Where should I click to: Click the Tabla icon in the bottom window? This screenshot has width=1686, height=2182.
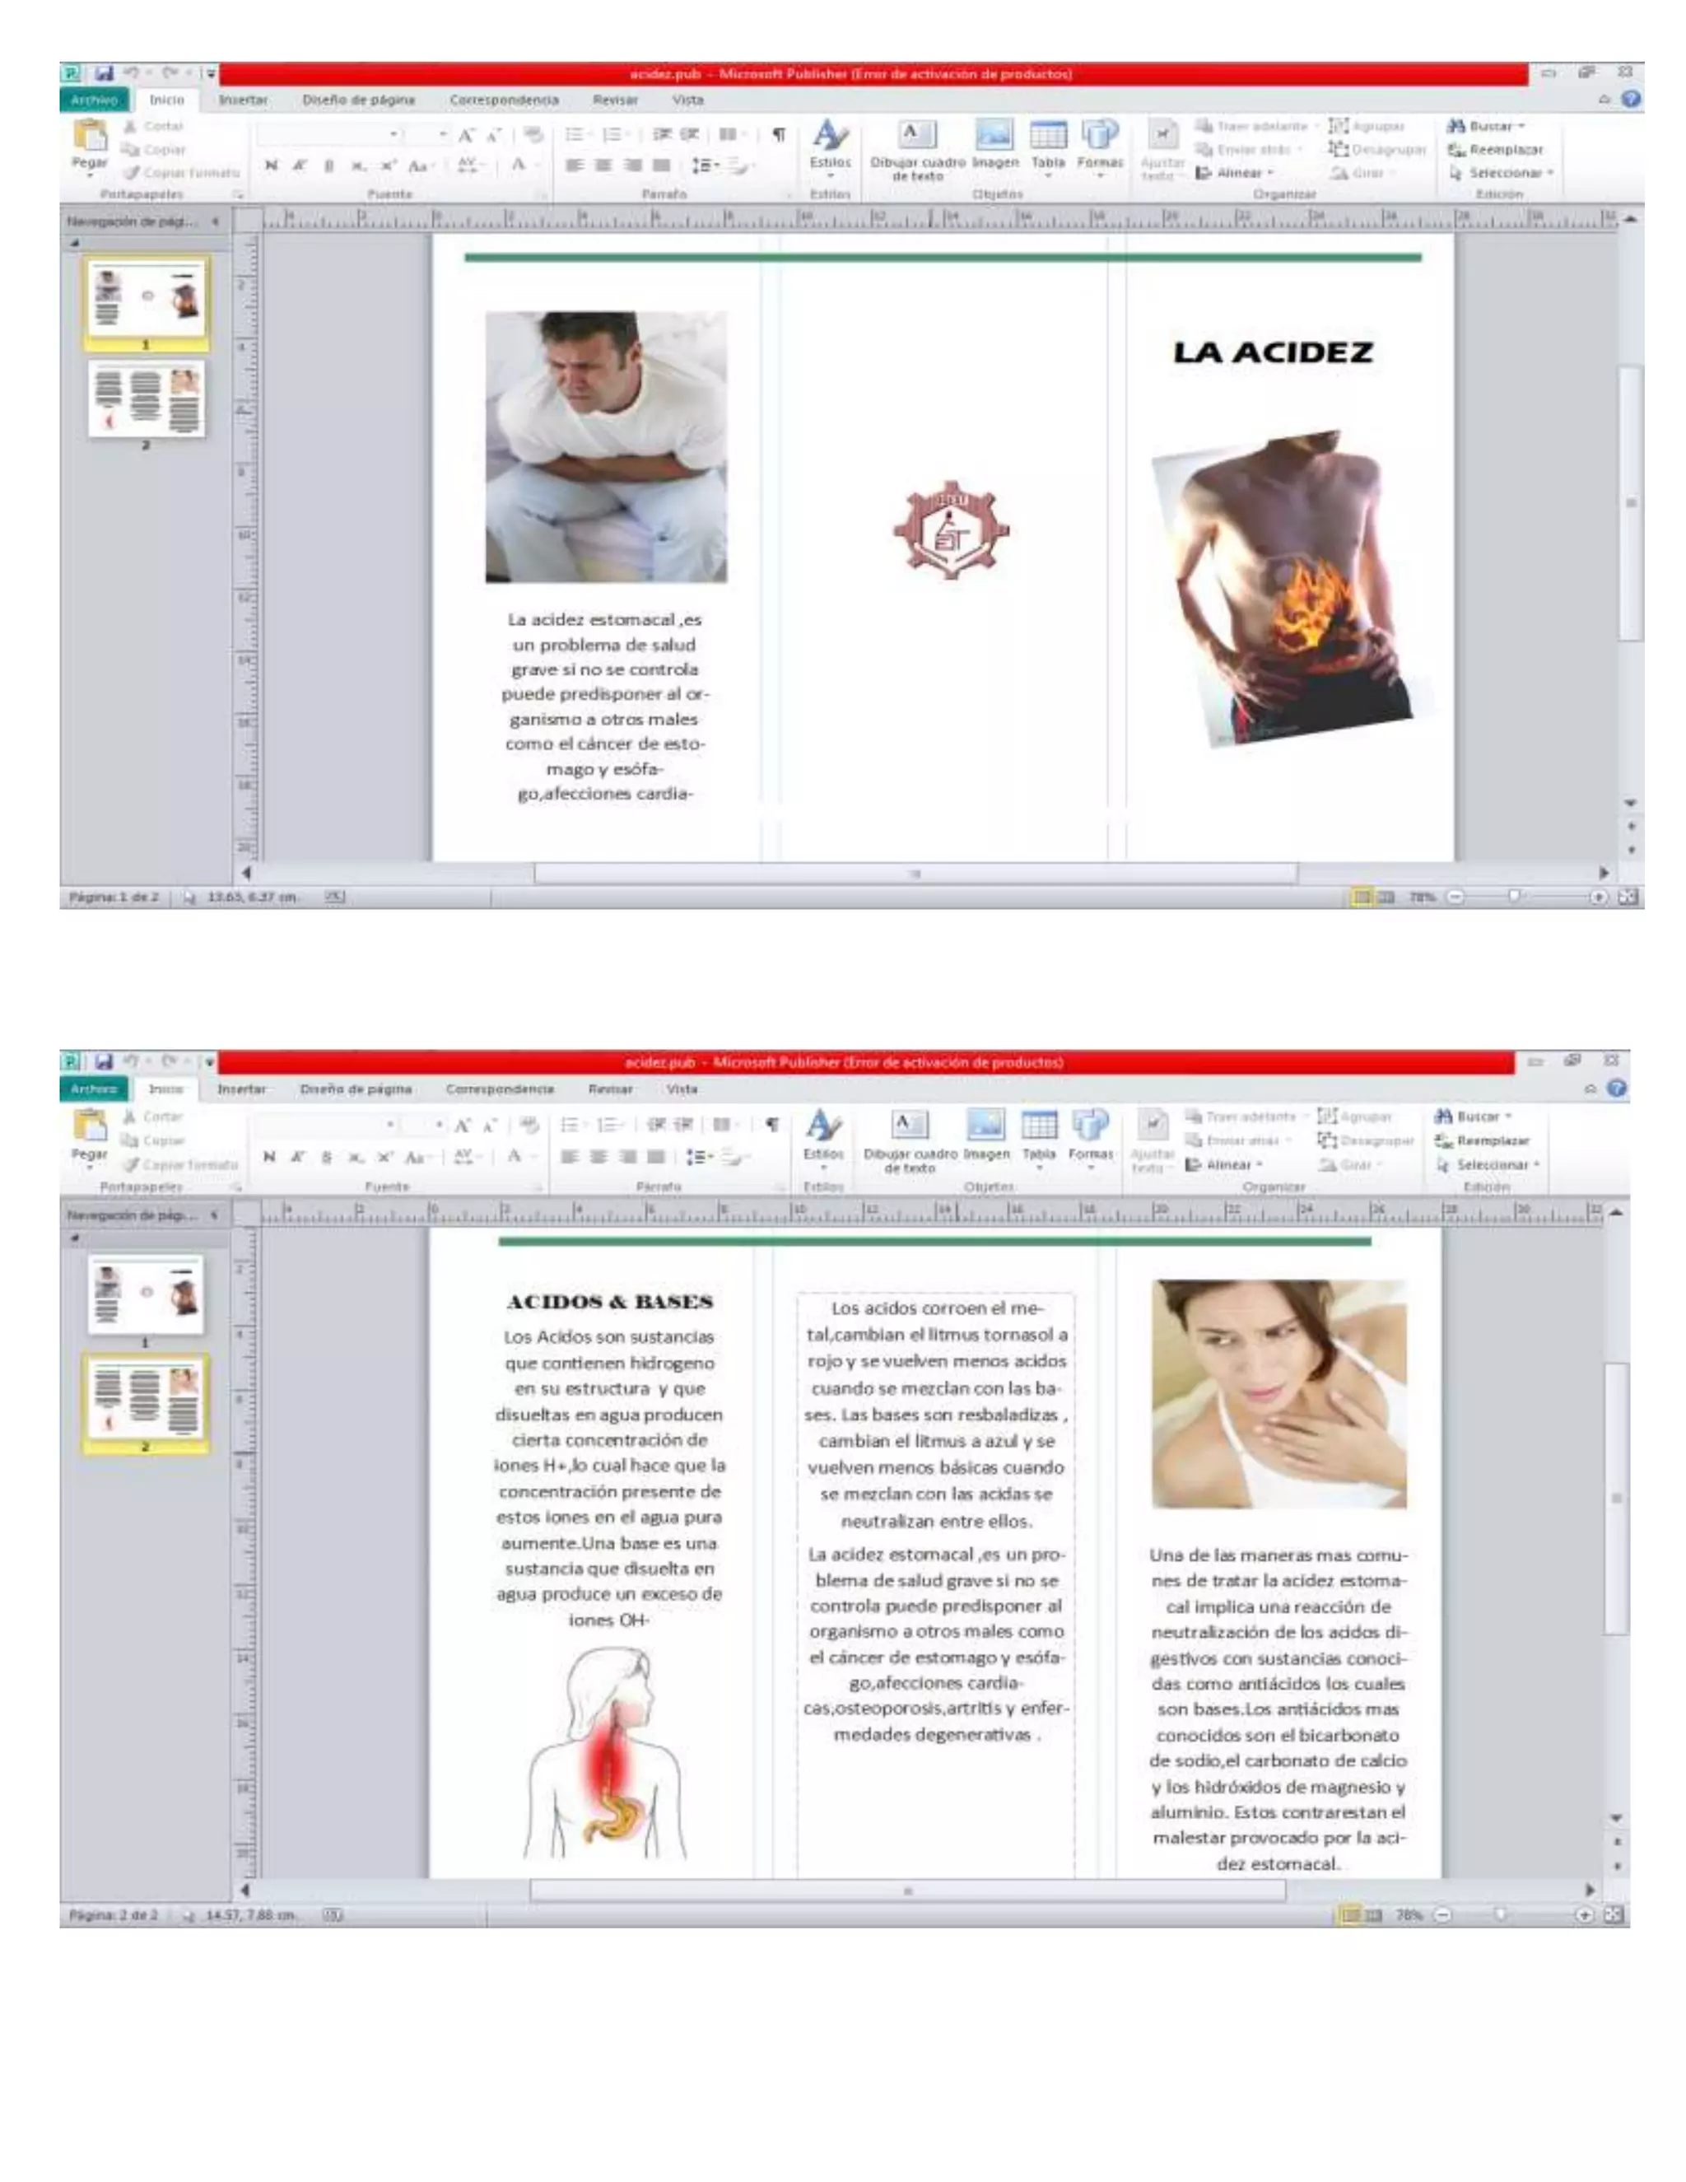(x=1039, y=1126)
